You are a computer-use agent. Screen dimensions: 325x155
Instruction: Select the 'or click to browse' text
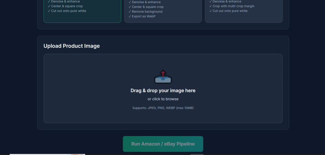coord(163,99)
